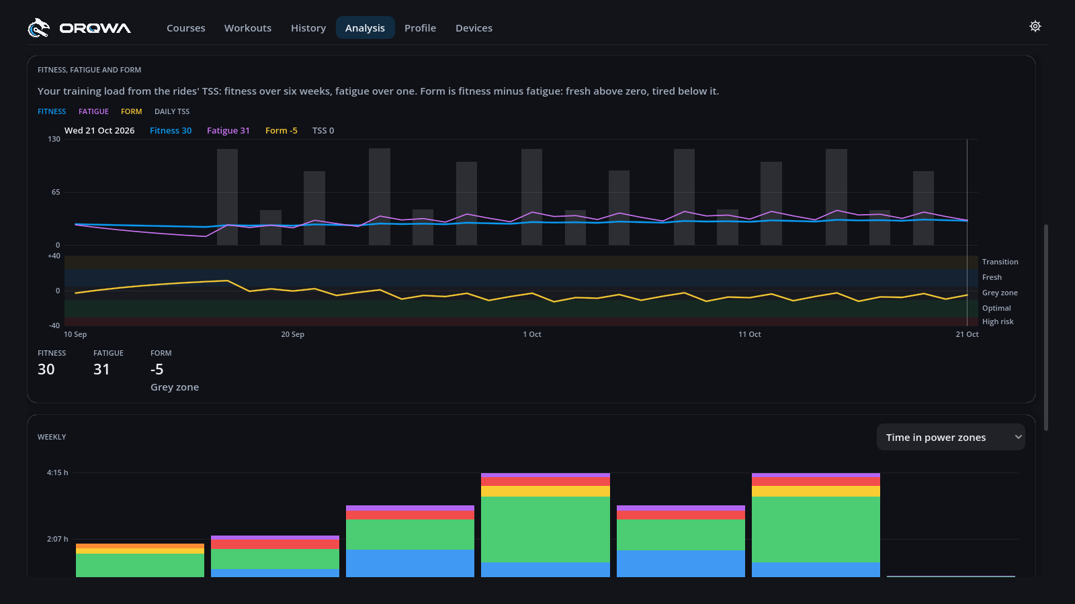The height and width of the screenshot is (604, 1075).
Task: Click the 'TSS 0' readout value
Action: tap(323, 131)
